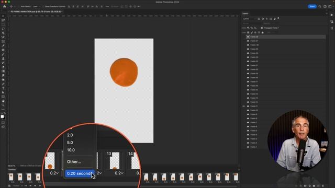335x188 pixels.
Task: Lock all attributes of the layer
Action: pos(263,32)
